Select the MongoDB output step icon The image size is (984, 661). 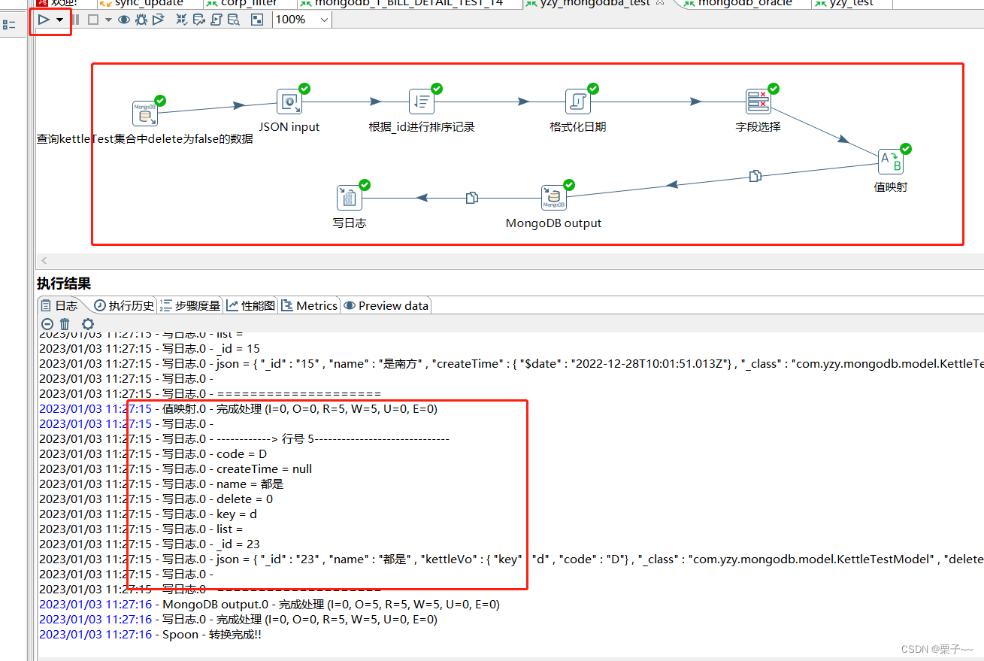click(x=554, y=198)
